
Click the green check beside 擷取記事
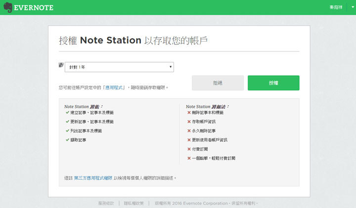click(x=67, y=140)
